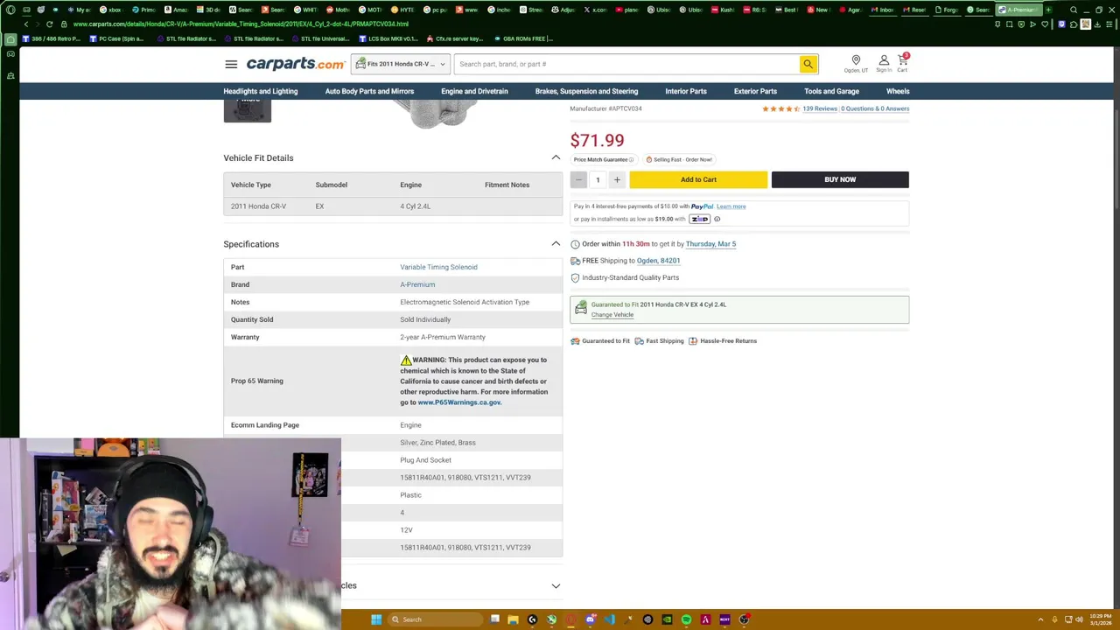This screenshot has width=1120, height=630.
Task: Open Tools and Garage menu
Action: tap(831, 91)
